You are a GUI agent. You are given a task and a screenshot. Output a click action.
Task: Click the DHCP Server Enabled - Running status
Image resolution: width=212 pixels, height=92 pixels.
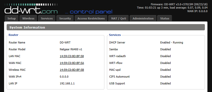[x=172, y=42]
